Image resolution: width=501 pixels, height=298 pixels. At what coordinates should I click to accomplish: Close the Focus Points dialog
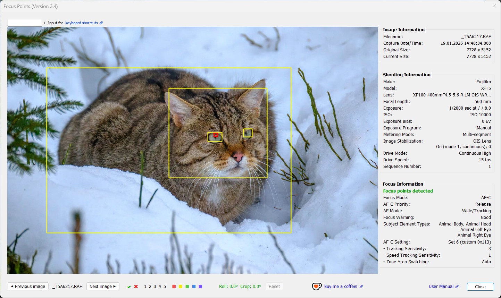point(480,287)
